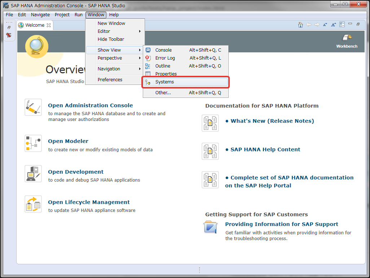Expand the Perspective submenu
Screen dimensions: 370x278
click(x=115, y=58)
